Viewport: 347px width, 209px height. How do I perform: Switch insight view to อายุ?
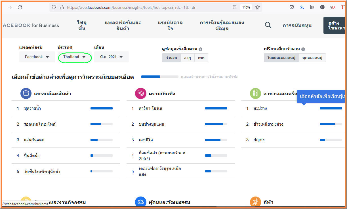187,58
